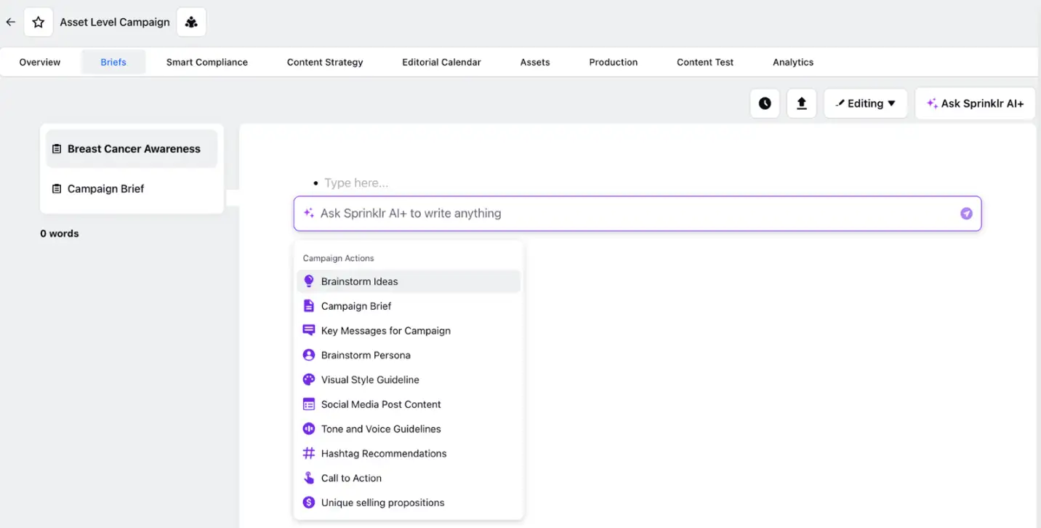
Task: Open the Editing mode dropdown
Action: click(x=865, y=103)
